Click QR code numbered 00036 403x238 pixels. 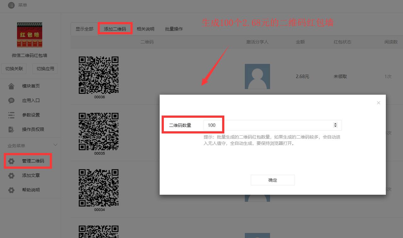pos(99,75)
